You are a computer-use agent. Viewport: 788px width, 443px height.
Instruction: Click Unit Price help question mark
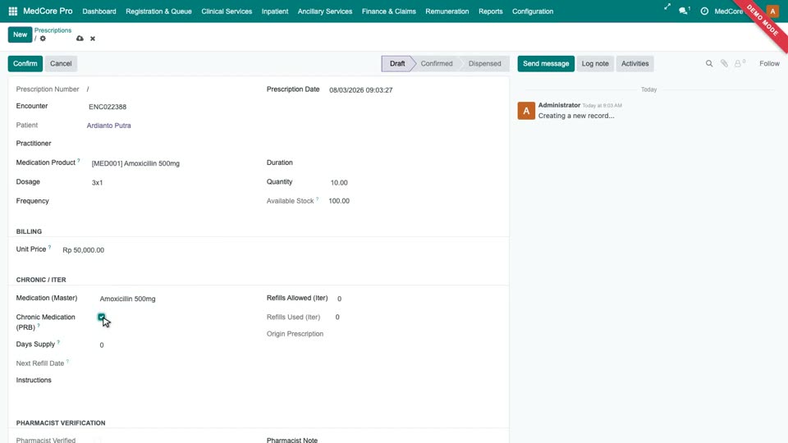(x=49, y=247)
